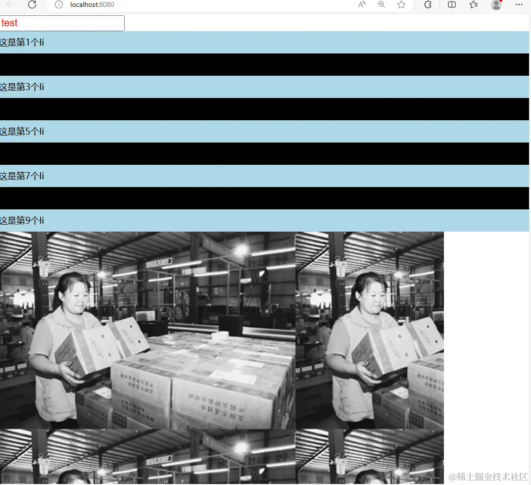Click the back navigation arrow

pos(10,4)
